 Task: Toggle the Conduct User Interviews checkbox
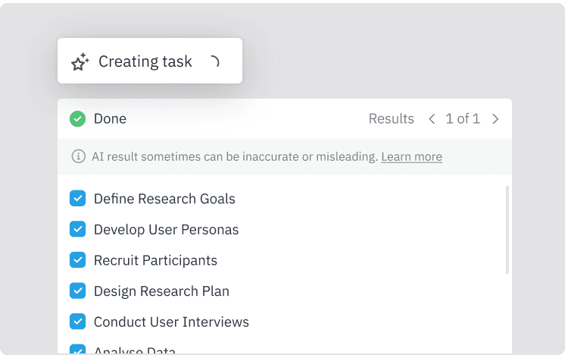click(x=77, y=322)
